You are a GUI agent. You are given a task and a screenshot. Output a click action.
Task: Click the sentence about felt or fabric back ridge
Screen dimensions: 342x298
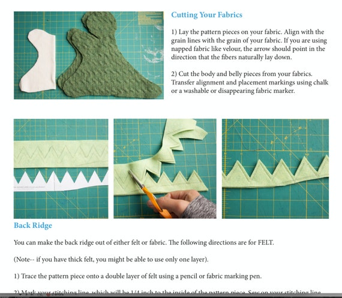[144, 242]
